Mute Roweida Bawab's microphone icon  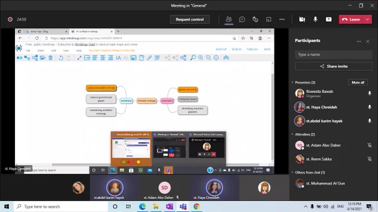pos(370,93)
